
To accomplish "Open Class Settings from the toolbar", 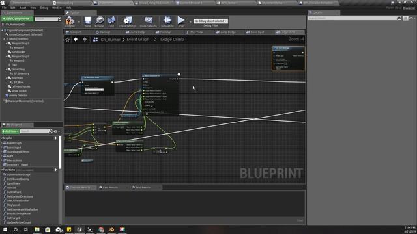I will coord(128,21).
